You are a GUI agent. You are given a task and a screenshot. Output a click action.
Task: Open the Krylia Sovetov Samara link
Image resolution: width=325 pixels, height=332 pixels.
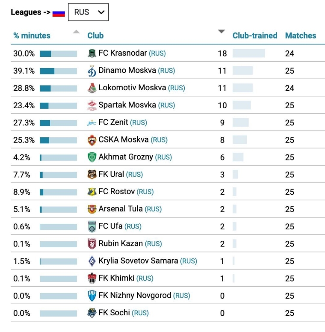(x=138, y=261)
